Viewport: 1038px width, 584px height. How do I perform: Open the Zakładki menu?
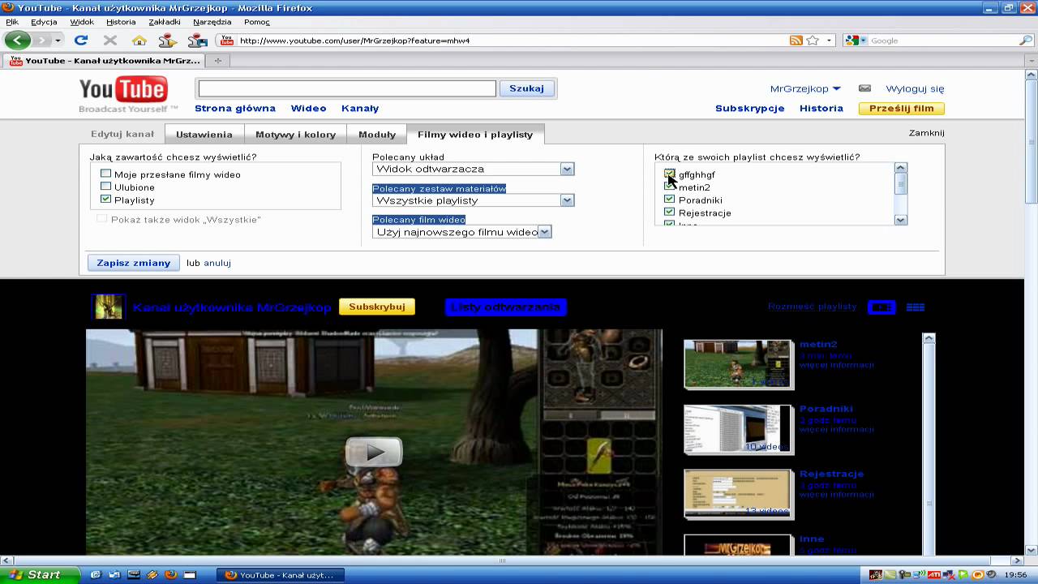165,22
